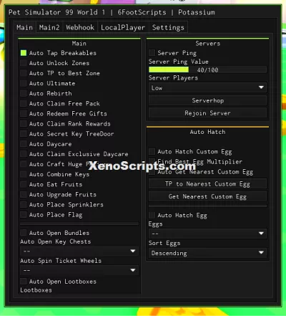The width and height of the screenshot is (286, 331).
Task: Open Auto Open Key Chests dropdown
Action: 79,251
